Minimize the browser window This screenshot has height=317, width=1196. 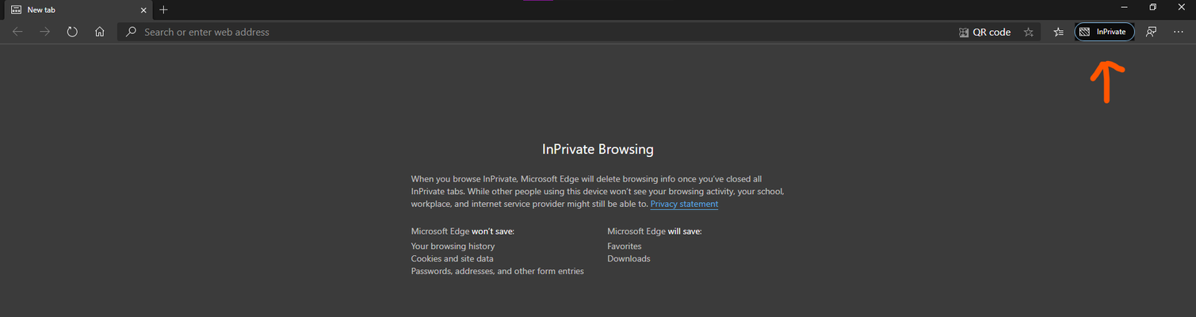[x=1124, y=7]
